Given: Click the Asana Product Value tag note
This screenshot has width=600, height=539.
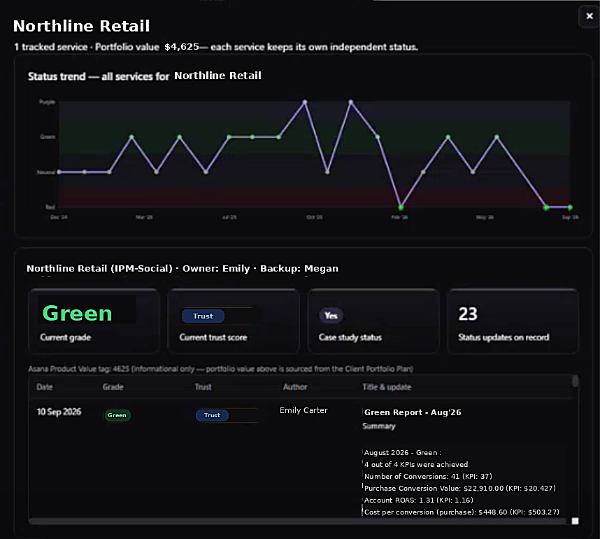Looking at the screenshot, I should coord(220,369).
